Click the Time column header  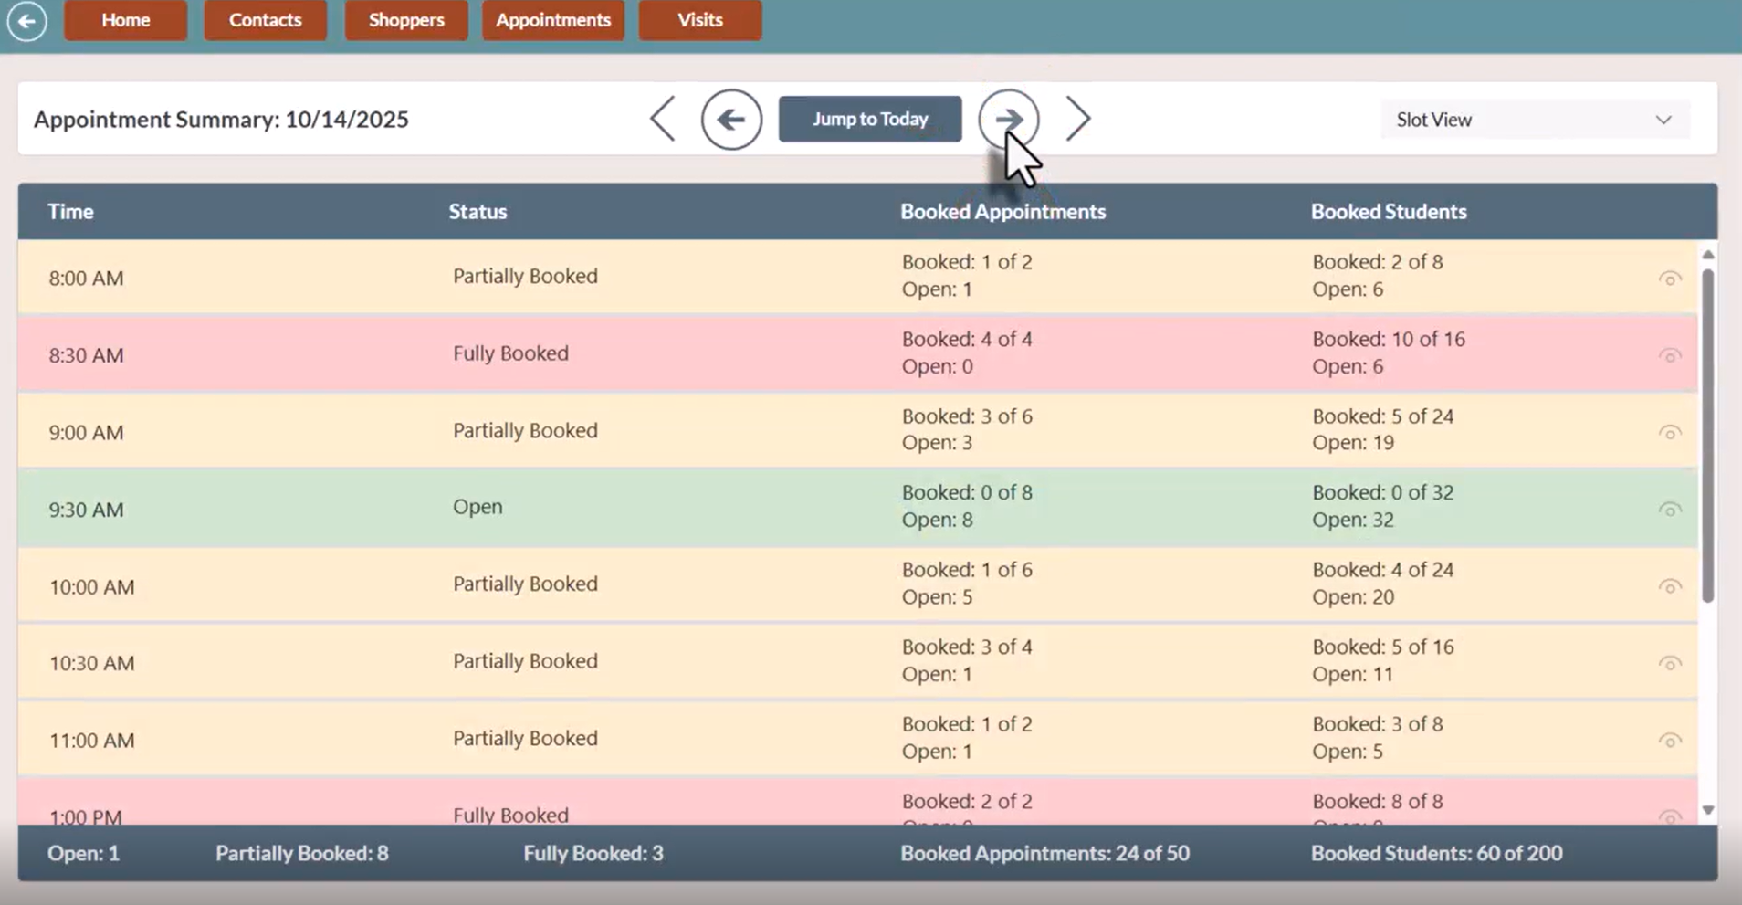(x=70, y=211)
